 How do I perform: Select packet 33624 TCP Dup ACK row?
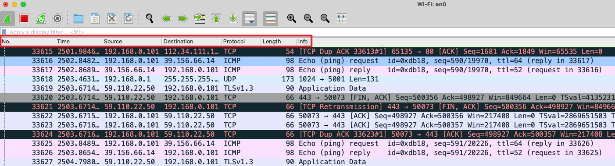click(x=307, y=134)
